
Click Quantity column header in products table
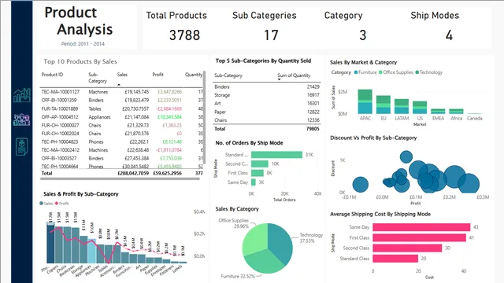[x=194, y=75]
